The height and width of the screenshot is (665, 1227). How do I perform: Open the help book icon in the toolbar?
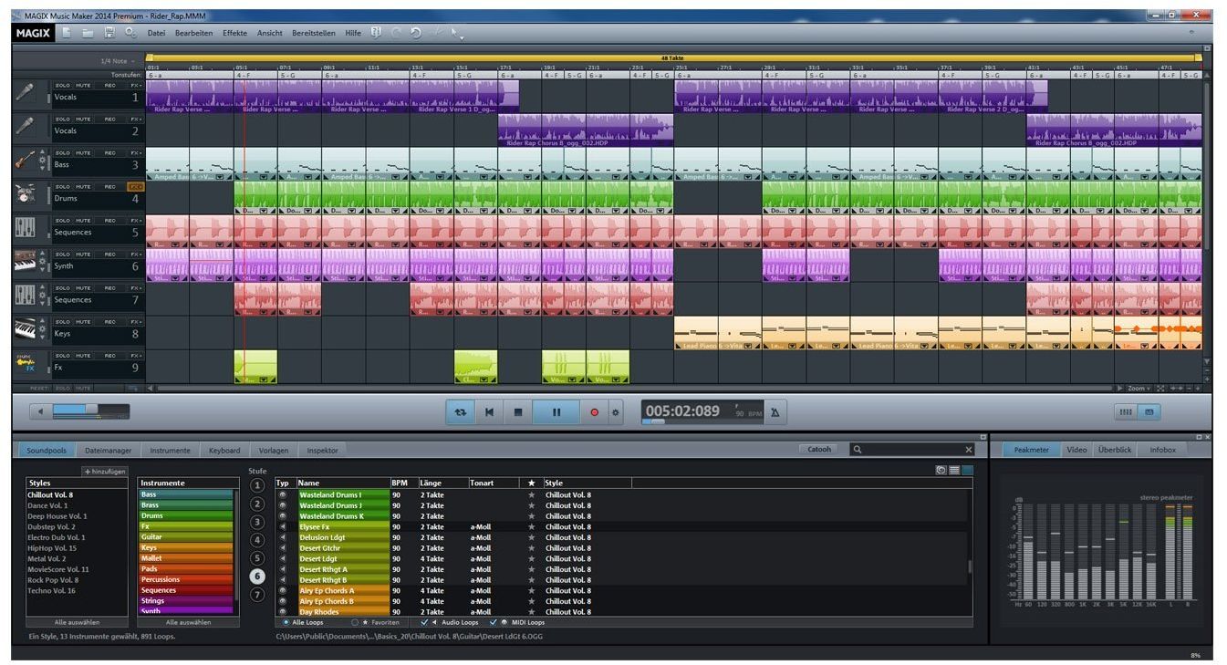376,33
